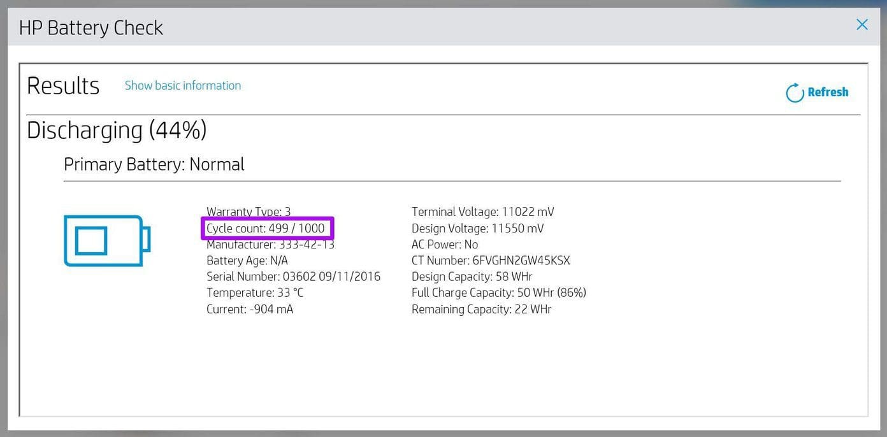Click the Cycle count: 499 / 1000 value
Image resolution: width=887 pixels, height=437 pixels.
[266, 228]
